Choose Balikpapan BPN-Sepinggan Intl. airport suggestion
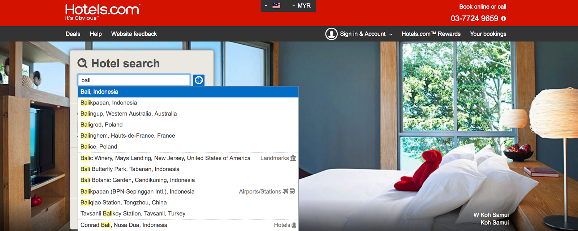This screenshot has width=578, height=231. pos(188,191)
